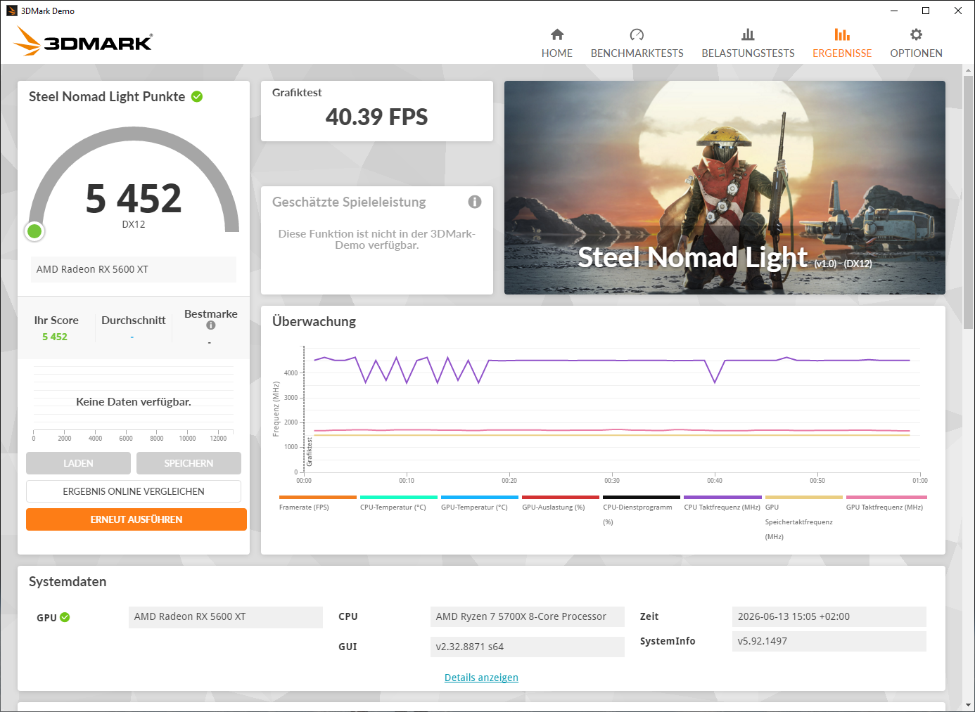This screenshot has width=975, height=712.
Task: Toggle Framerate (FPS) legend swatch
Action: 318,497
